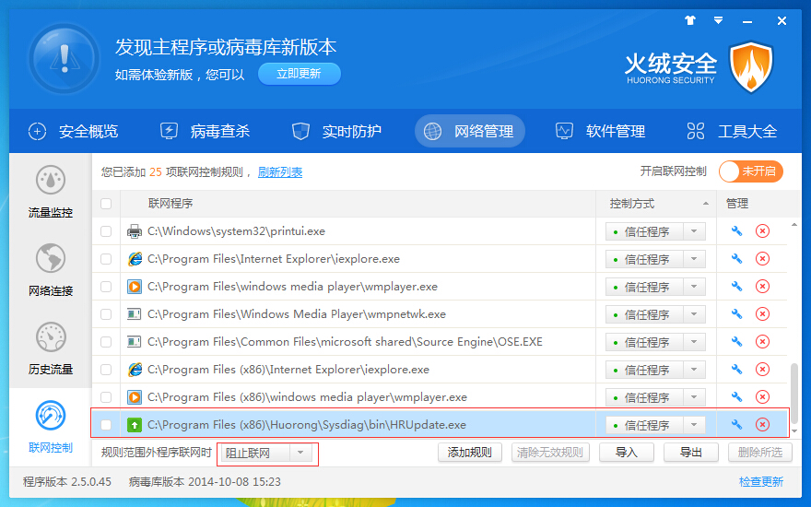Toggle the 开启联网控制 switch on
Viewport: 811px width, 507px height.
[750, 171]
